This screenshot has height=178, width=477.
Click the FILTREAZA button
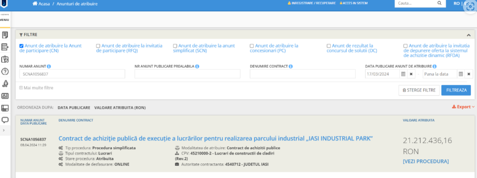pos(456,90)
